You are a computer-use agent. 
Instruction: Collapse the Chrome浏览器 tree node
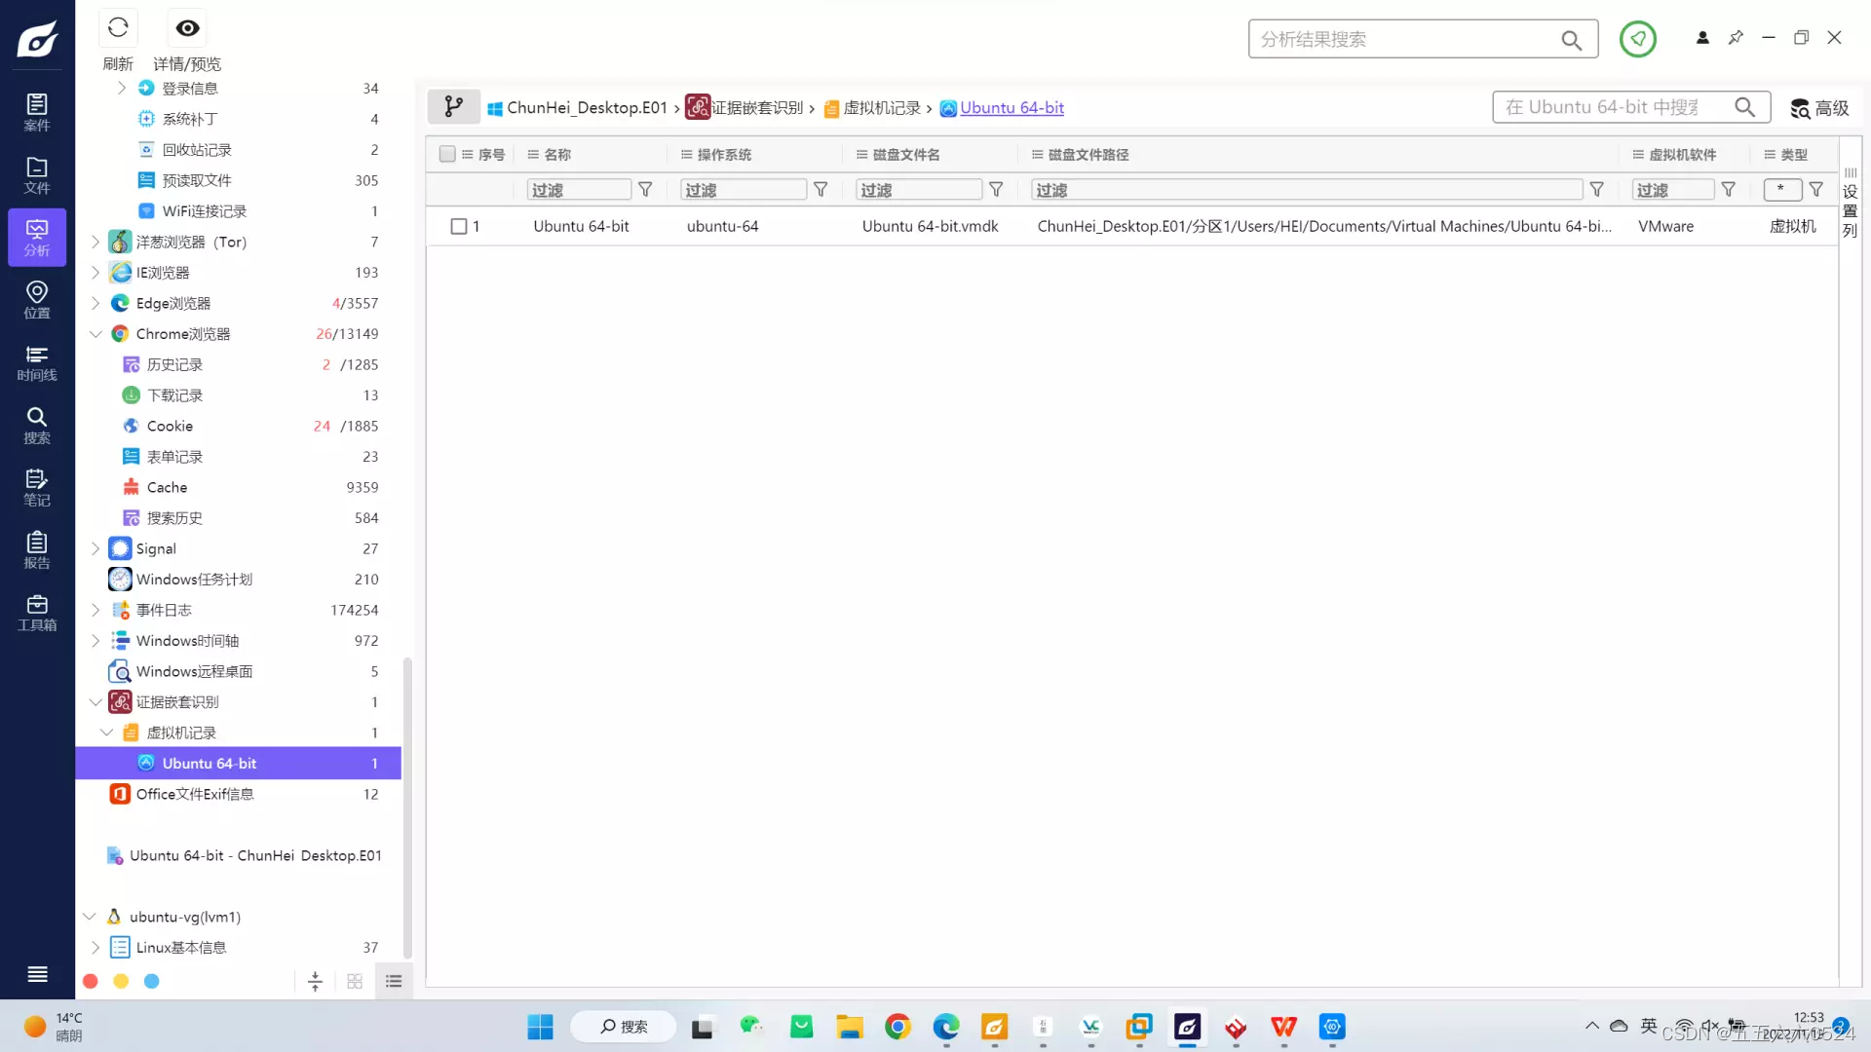tap(95, 334)
